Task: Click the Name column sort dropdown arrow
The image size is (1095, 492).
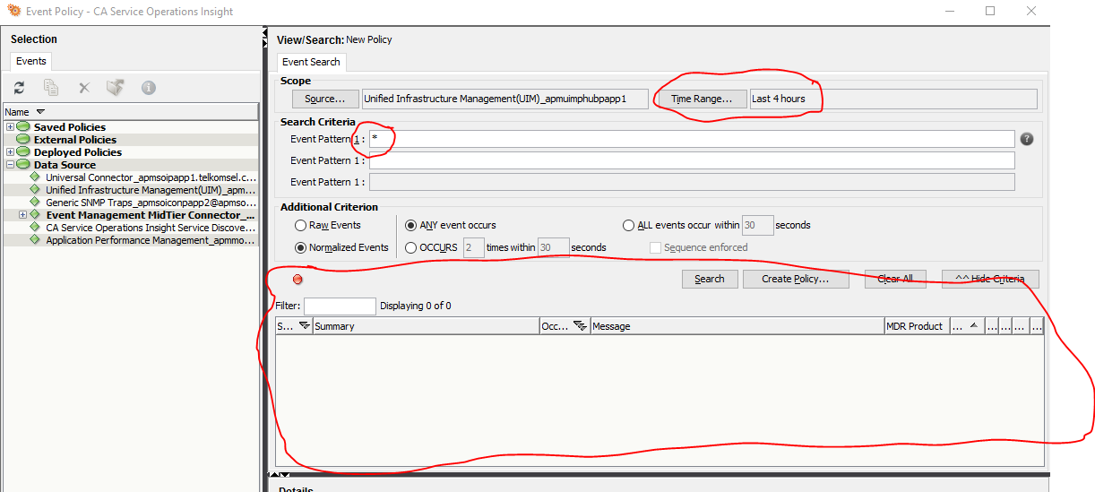Action: coord(40,111)
